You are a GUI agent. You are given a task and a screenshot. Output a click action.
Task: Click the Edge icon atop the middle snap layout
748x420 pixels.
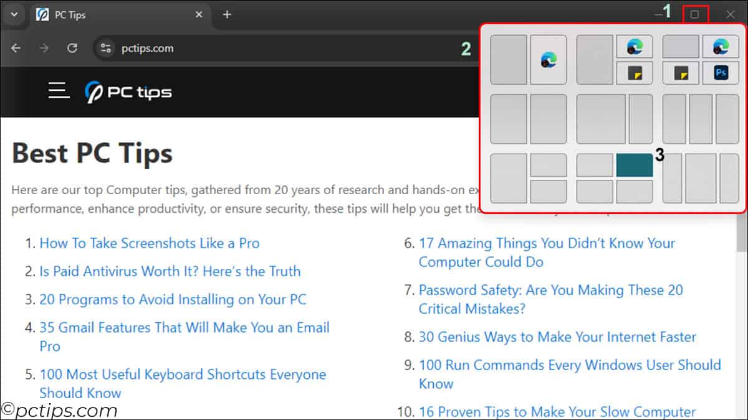coord(634,46)
